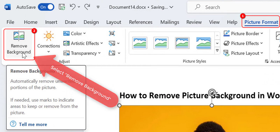
Task: Expand the full Picture Styles gallery
Action: [217, 51]
